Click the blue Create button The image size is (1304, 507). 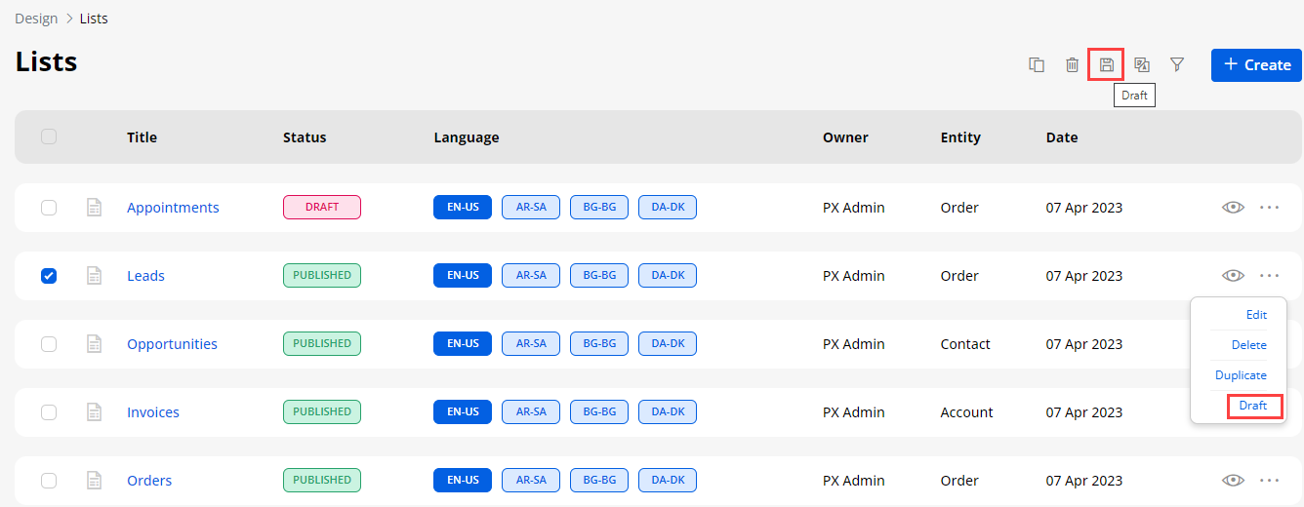[1256, 65]
